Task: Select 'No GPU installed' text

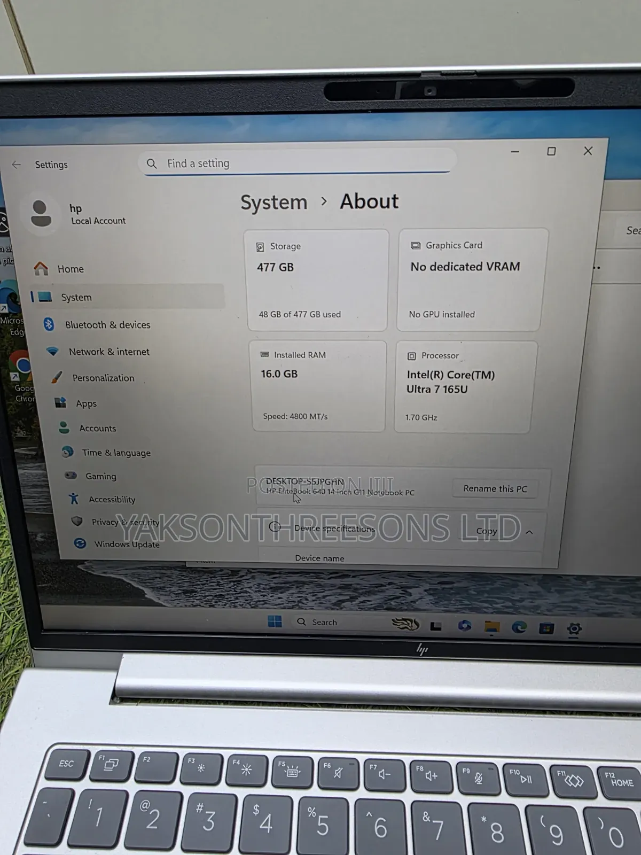Action: 442,314
